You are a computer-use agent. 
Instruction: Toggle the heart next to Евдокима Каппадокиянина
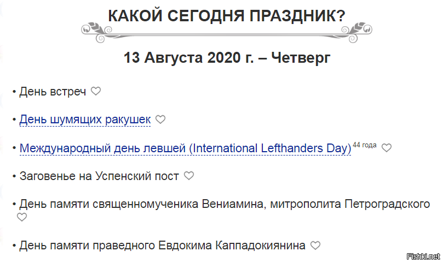(x=315, y=246)
